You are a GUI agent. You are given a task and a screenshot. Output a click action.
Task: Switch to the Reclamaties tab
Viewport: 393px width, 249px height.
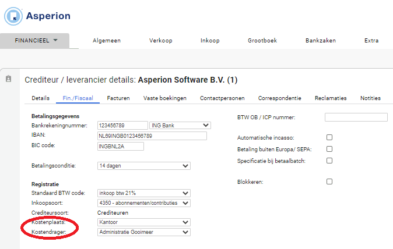(331, 98)
